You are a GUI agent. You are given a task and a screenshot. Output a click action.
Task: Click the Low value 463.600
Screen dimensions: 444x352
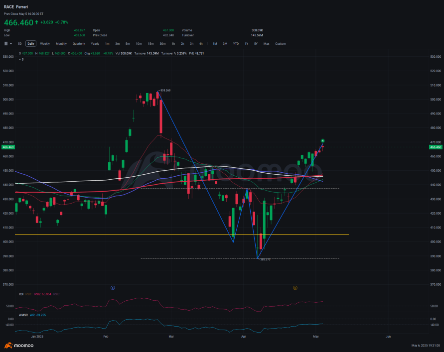pos(80,35)
